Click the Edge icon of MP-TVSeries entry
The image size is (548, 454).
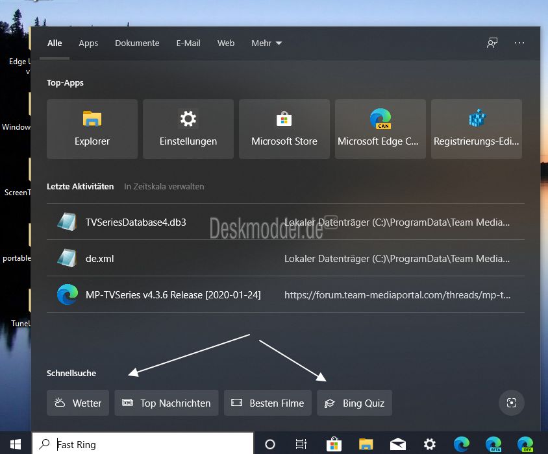[x=68, y=294]
